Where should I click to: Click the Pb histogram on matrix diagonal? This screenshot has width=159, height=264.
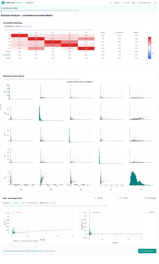[81, 135]
